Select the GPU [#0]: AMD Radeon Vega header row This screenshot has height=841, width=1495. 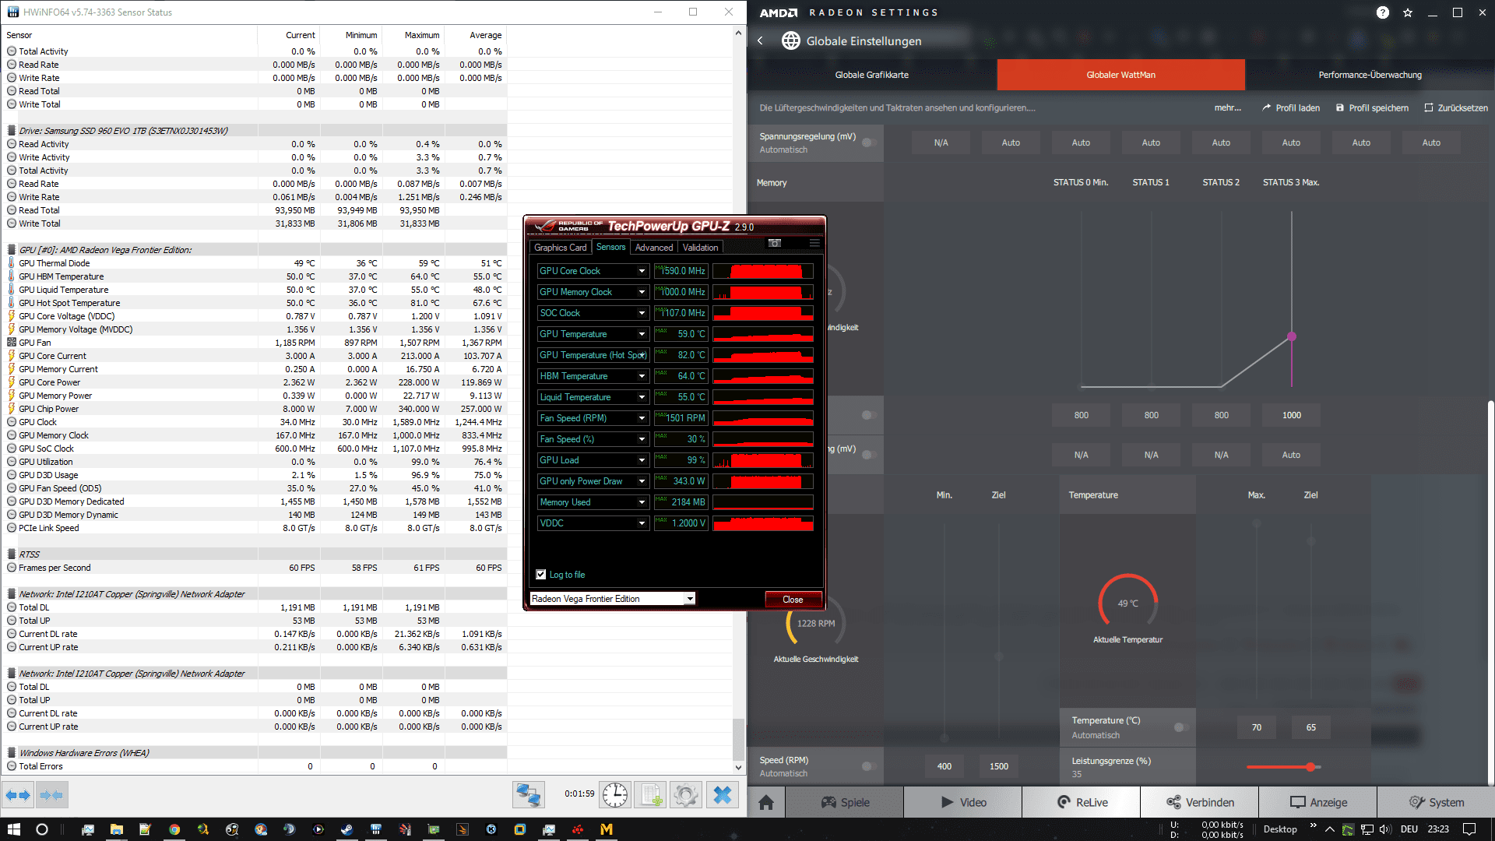tap(254, 250)
